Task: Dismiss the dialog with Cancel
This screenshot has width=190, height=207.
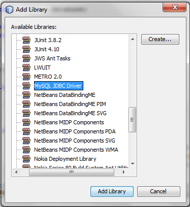Action: (x=159, y=191)
